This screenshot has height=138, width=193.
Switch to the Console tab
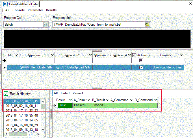coord(19,10)
